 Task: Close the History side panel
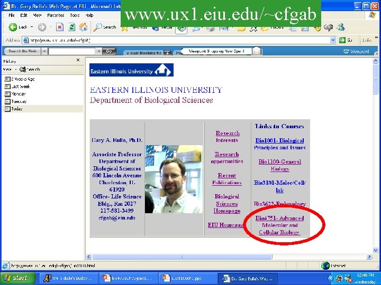pos(78,60)
